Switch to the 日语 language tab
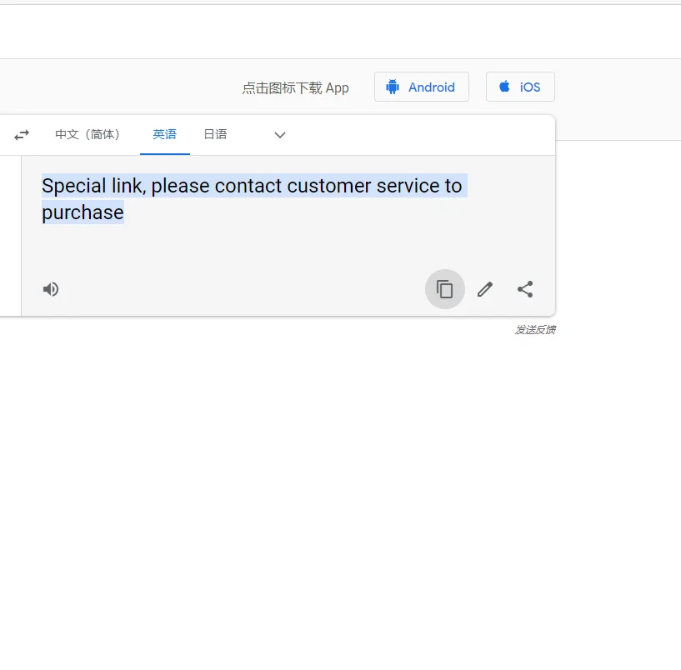Screen dimensions: 681x670 214,134
